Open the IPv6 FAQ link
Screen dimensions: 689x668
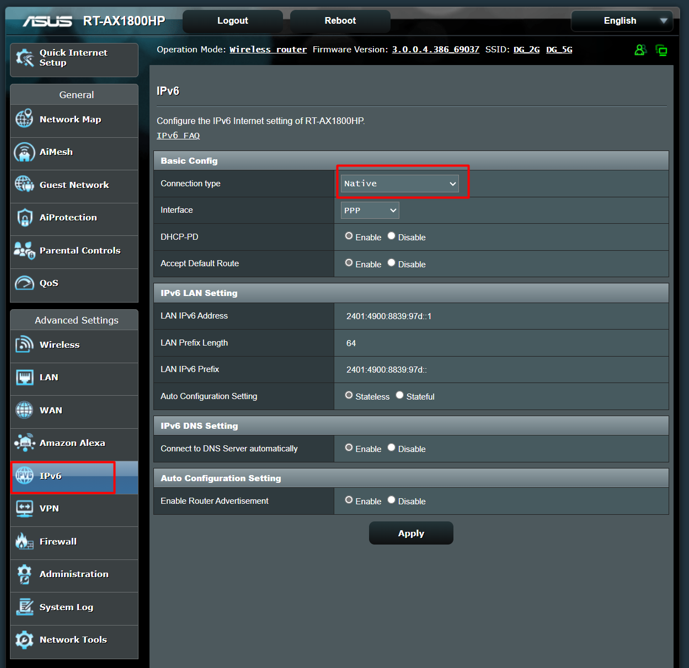(178, 136)
